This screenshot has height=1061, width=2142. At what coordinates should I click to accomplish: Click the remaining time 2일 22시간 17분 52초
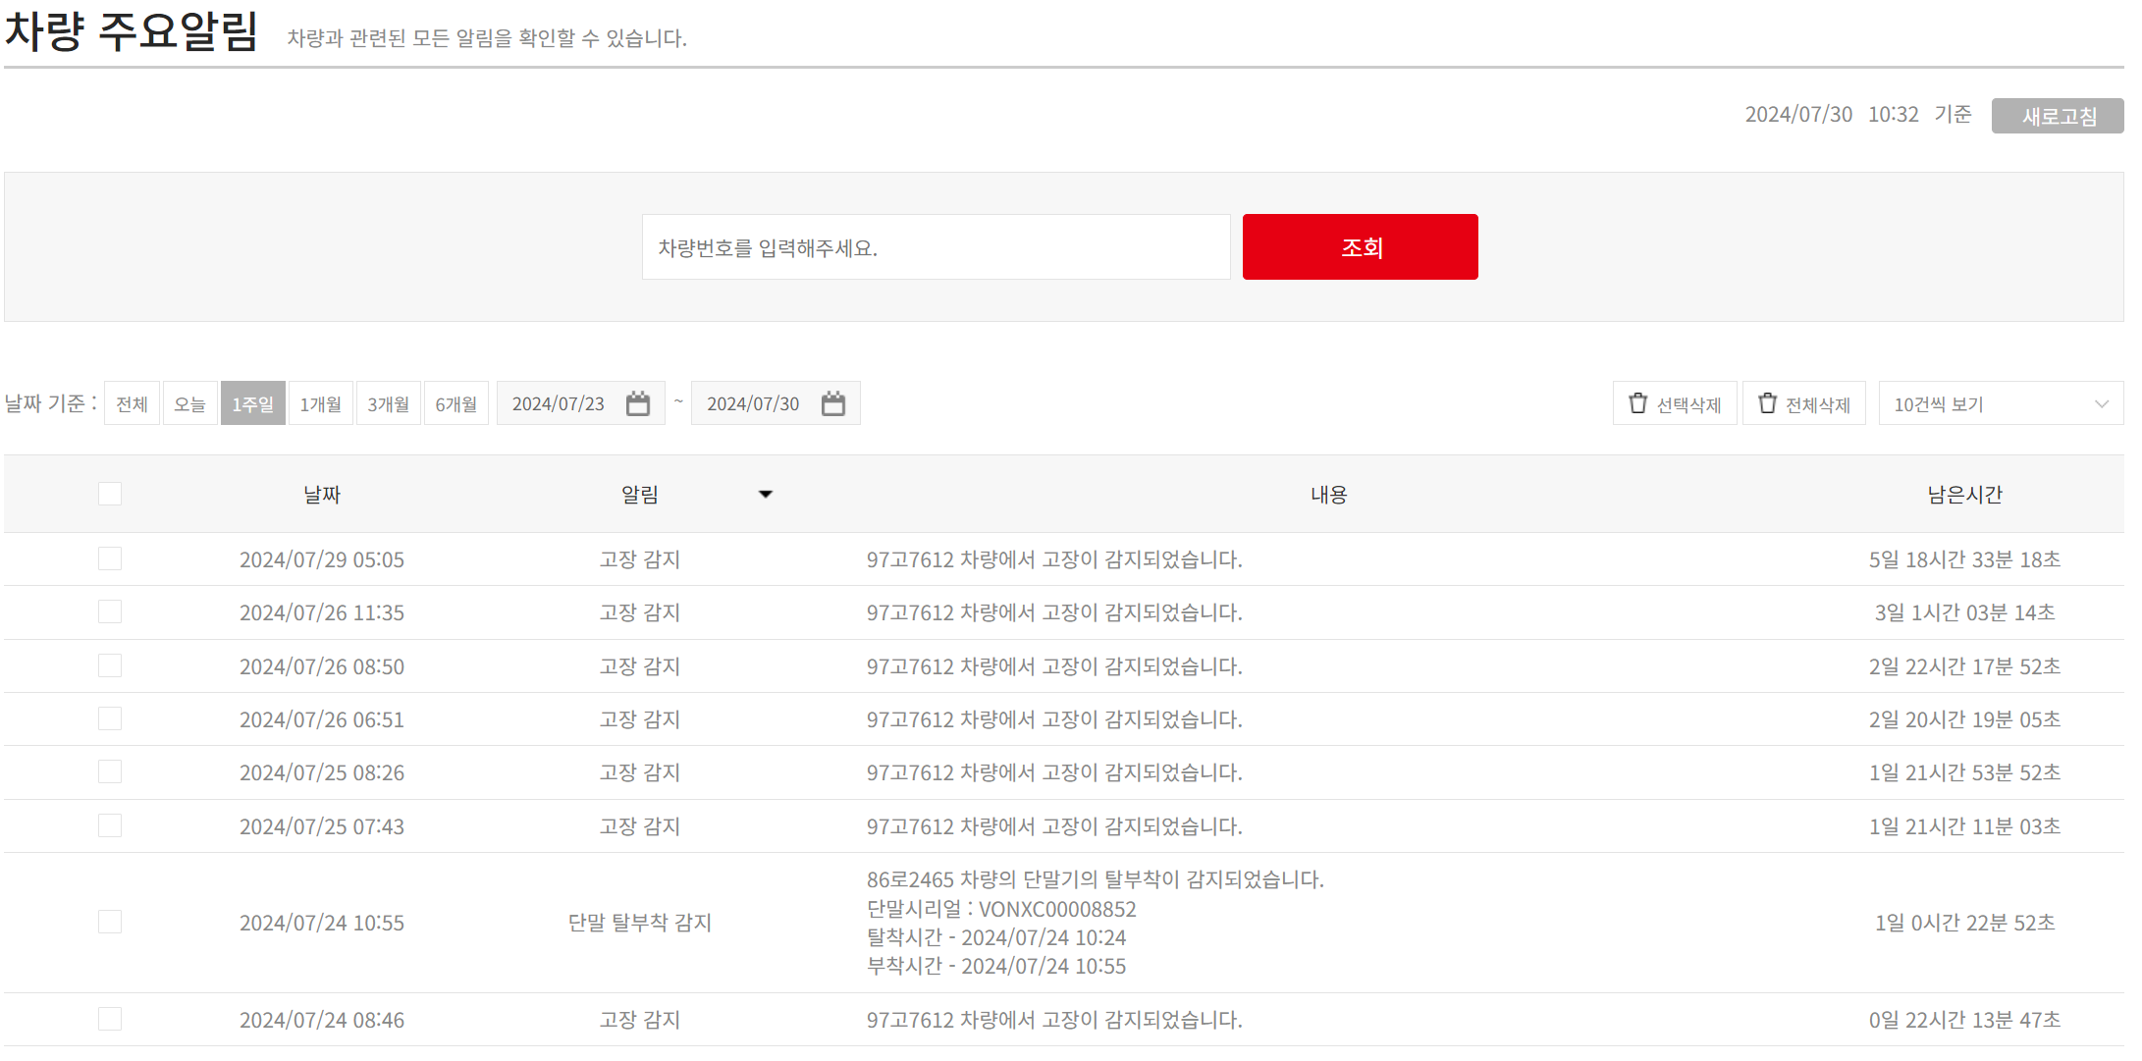tap(1965, 666)
